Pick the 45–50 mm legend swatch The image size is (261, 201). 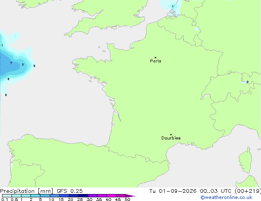(121, 196)
